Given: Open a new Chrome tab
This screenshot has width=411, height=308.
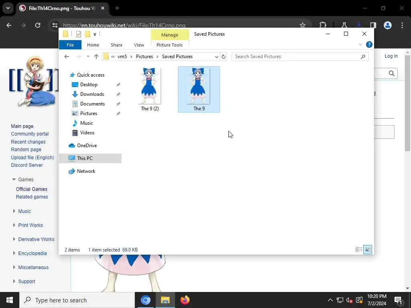Looking at the screenshot, I should [x=117, y=8].
